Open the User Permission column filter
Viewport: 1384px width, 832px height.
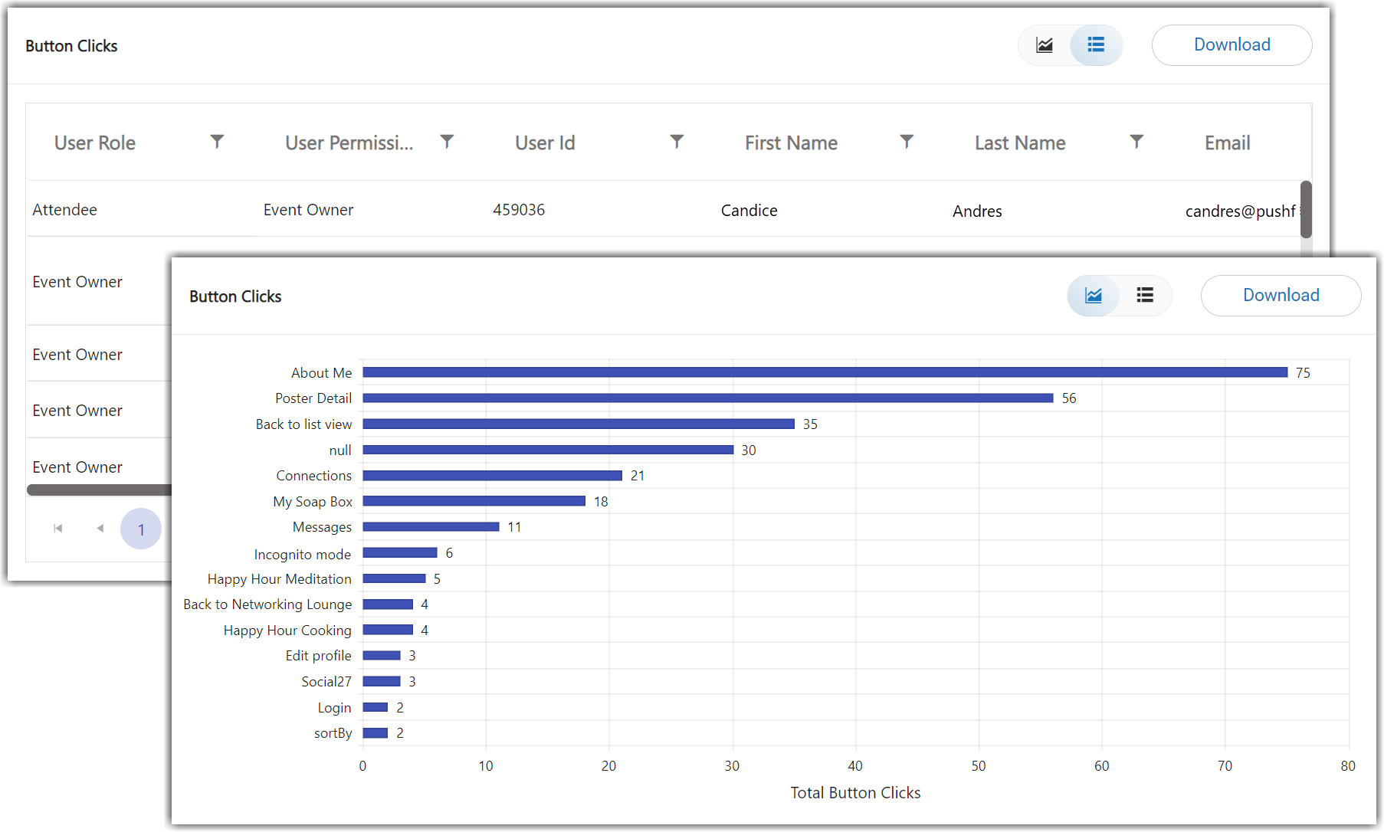click(x=447, y=142)
